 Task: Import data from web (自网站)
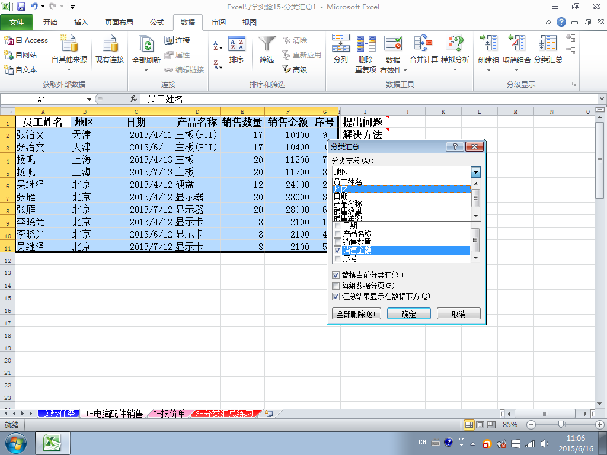click(21, 55)
